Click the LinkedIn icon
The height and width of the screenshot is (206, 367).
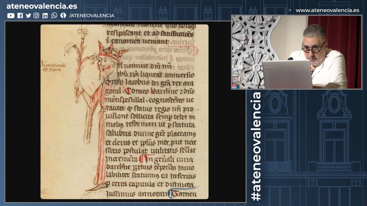pyautogui.click(x=45, y=15)
